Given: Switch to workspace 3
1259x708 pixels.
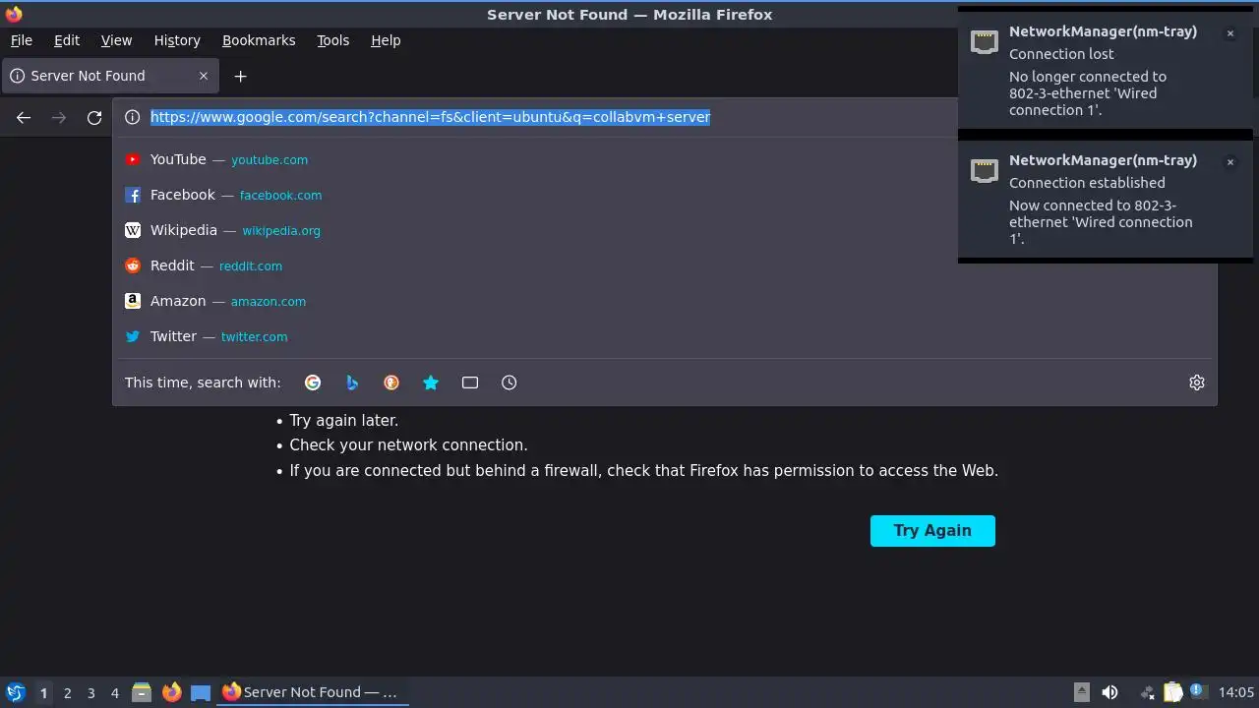Looking at the screenshot, I should [91, 693].
